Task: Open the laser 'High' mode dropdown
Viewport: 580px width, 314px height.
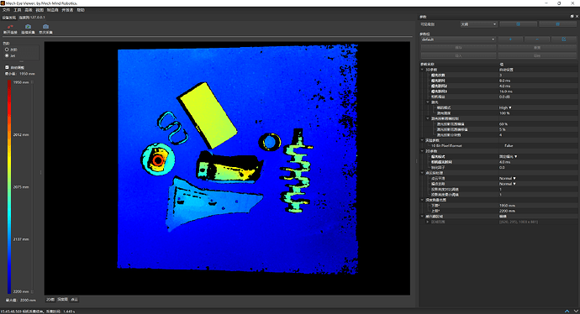Action: 505,107
